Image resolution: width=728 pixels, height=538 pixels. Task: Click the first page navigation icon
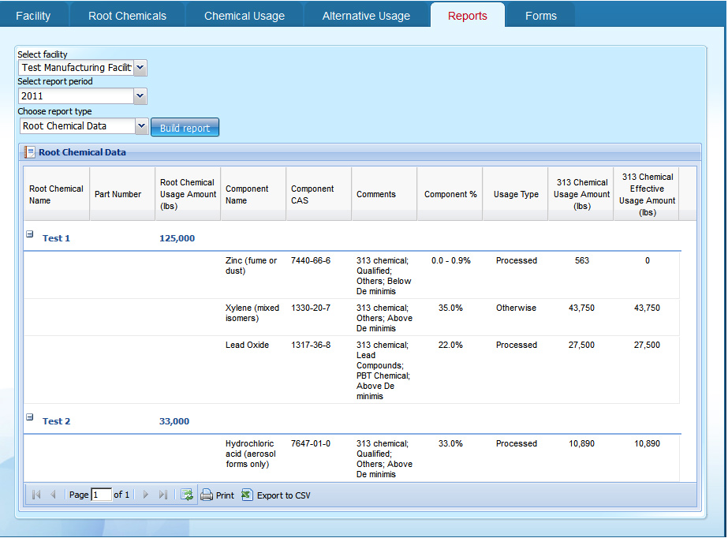point(36,495)
